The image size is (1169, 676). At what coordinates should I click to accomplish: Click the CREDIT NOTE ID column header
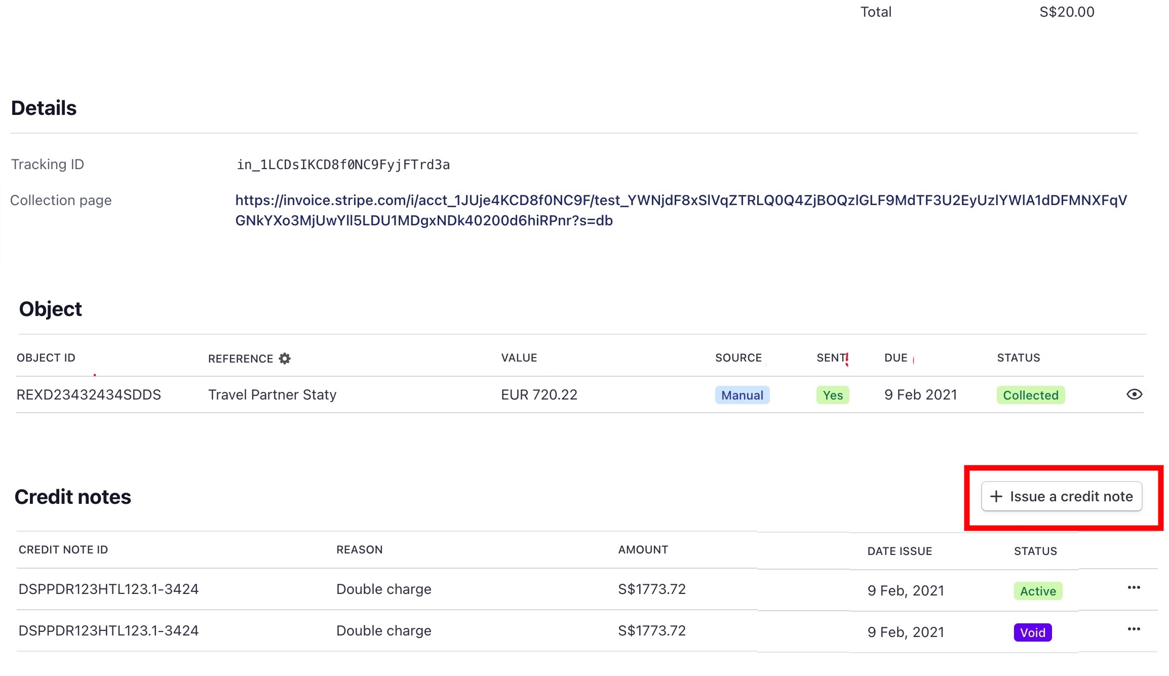point(63,550)
